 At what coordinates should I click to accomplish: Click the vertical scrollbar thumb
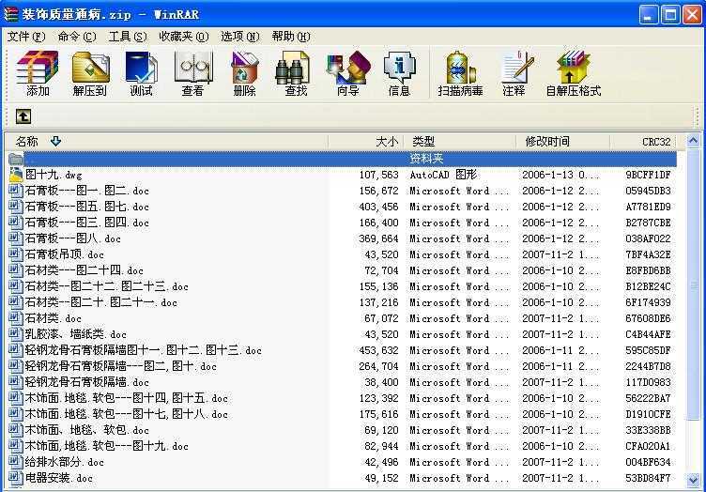coord(694,284)
